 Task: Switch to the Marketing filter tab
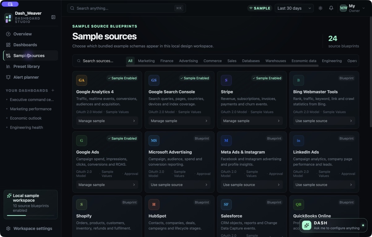click(x=146, y=61)
